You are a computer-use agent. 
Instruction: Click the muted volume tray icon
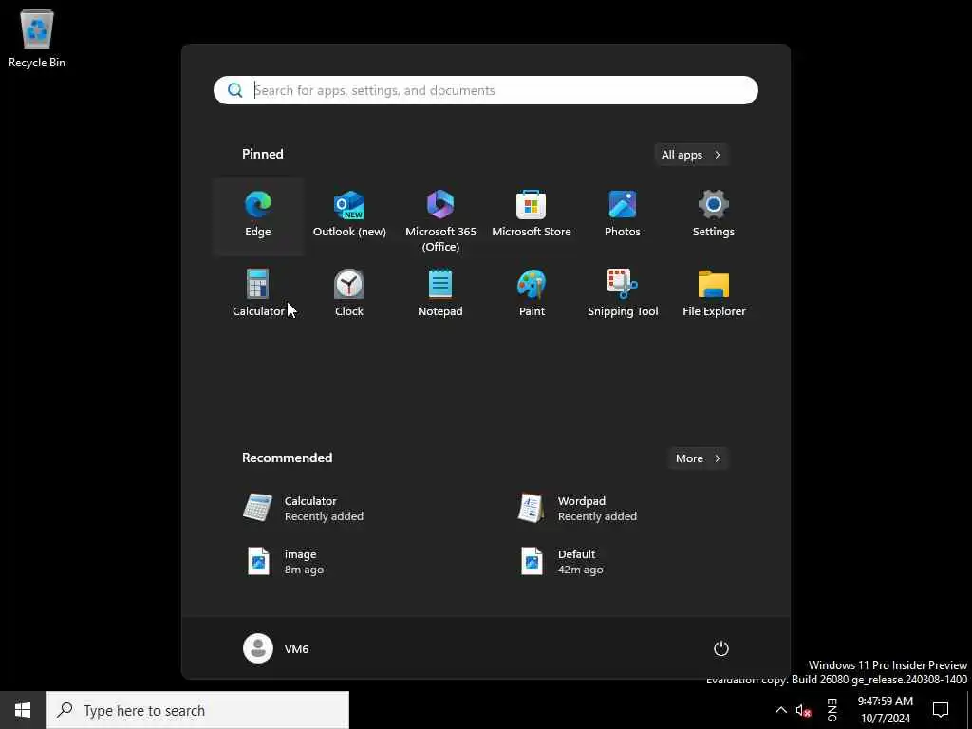point(803,710)
